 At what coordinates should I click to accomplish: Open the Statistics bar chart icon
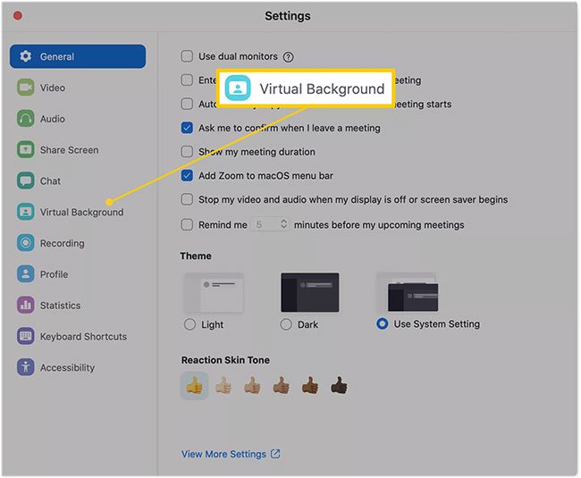pos(25,306)
